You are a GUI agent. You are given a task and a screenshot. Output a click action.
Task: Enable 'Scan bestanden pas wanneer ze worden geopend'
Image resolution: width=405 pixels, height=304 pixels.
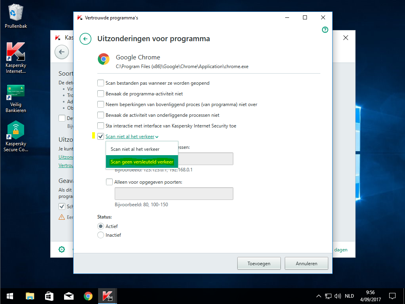pos(101,83)
